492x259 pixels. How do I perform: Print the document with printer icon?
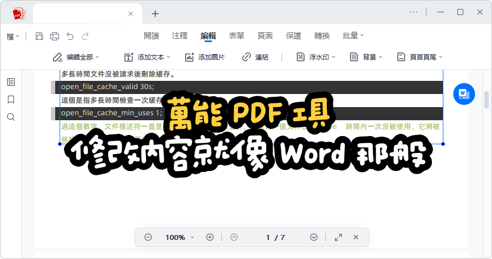[55, 36]
